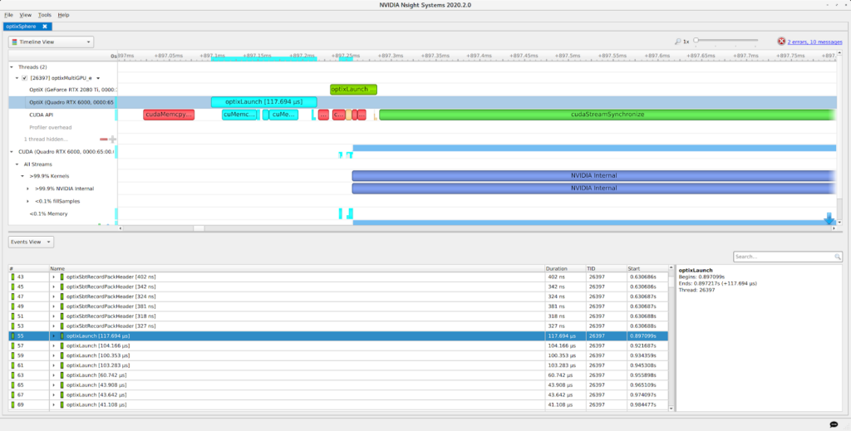Collapse the Threads (2) tree node

click(12, 66)
